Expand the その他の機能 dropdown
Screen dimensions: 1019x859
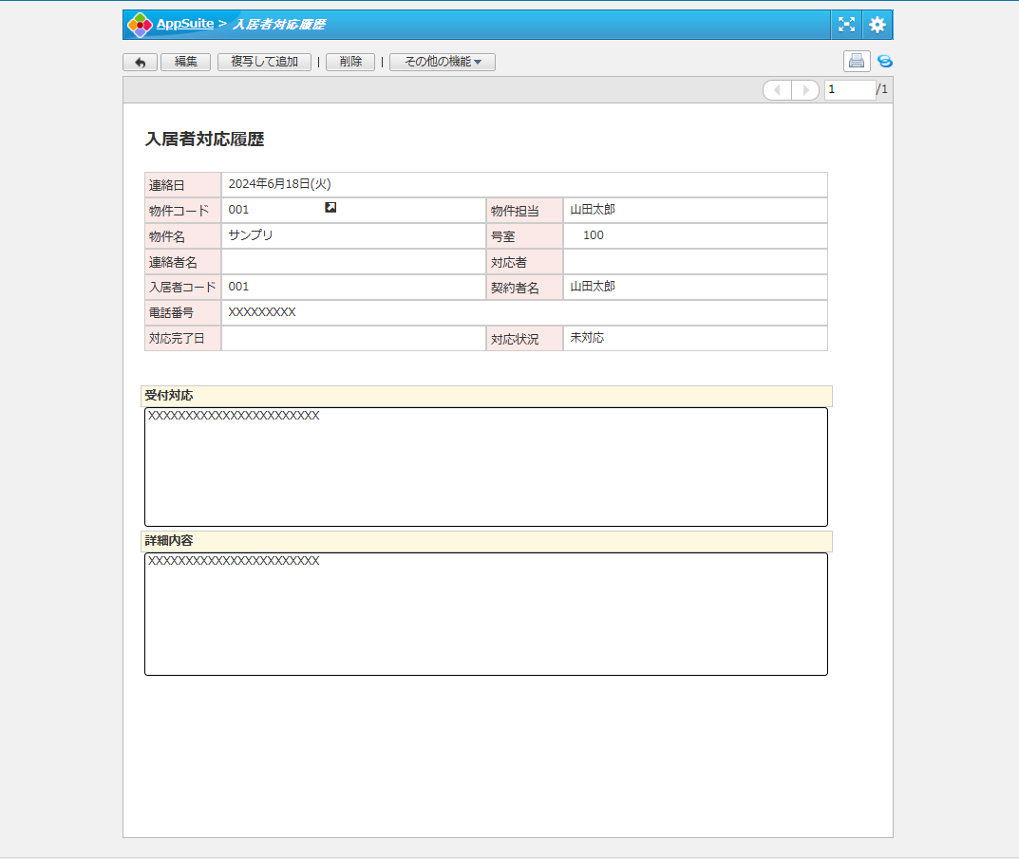tap(443, 62)
